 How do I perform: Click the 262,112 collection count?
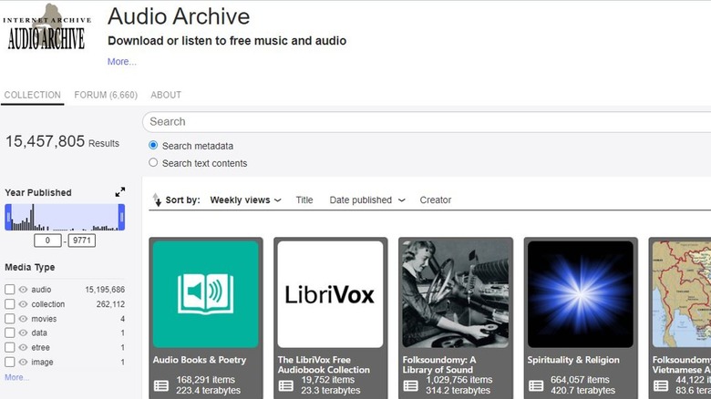point(110,304)
